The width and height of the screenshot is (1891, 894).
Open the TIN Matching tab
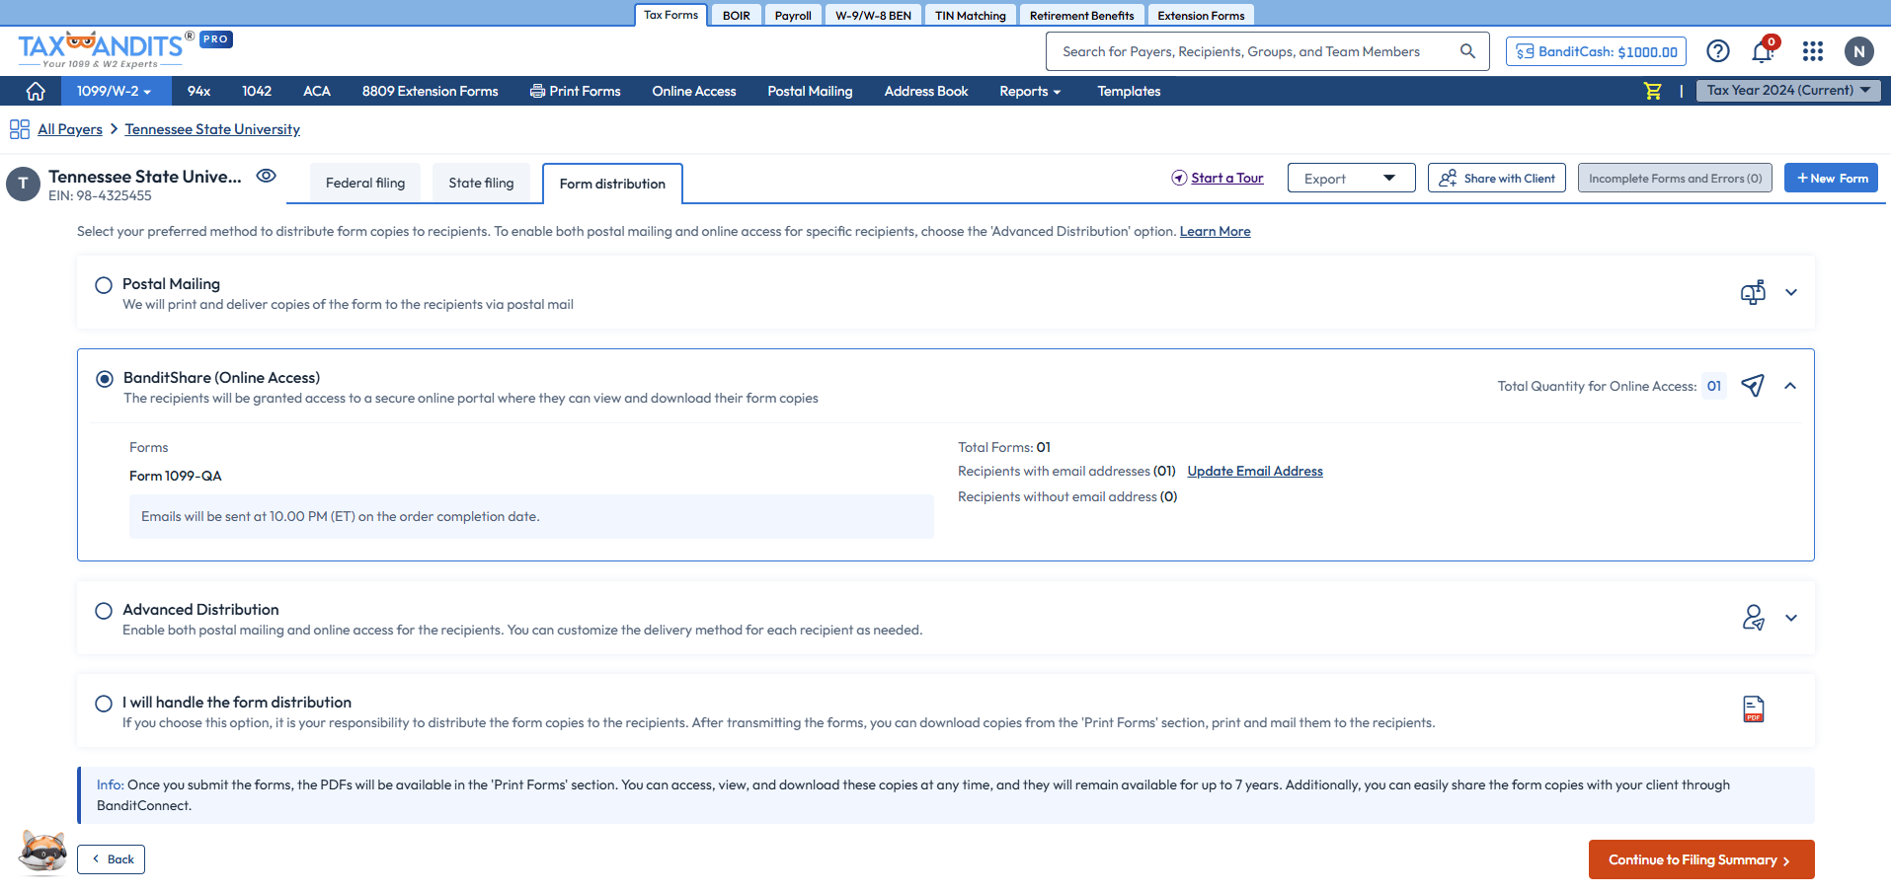tap(971, 15)
